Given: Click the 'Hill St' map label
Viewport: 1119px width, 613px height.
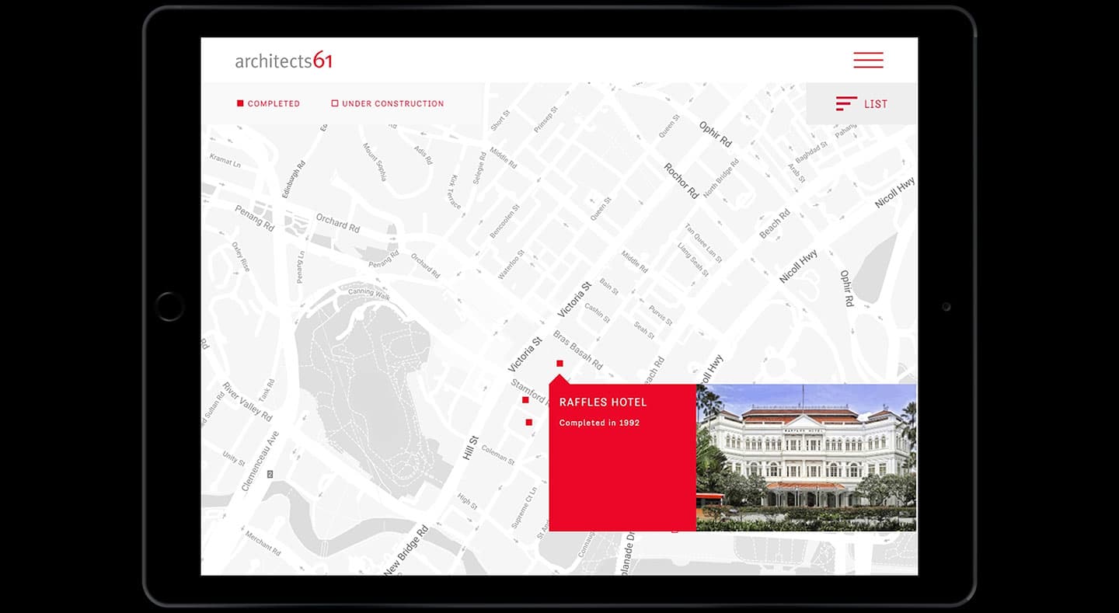Looking at the screenshot, I should (469, 448).
